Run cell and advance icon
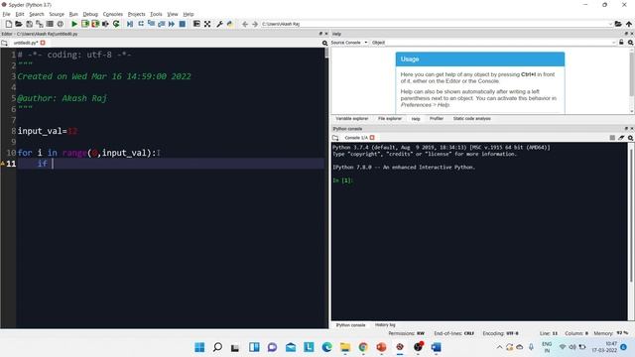 (x=95, y=24)
